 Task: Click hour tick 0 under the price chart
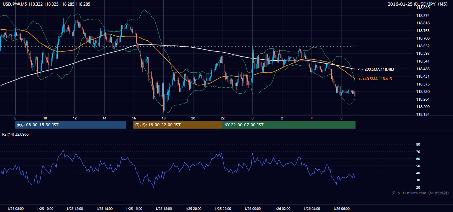coord(252,118)
